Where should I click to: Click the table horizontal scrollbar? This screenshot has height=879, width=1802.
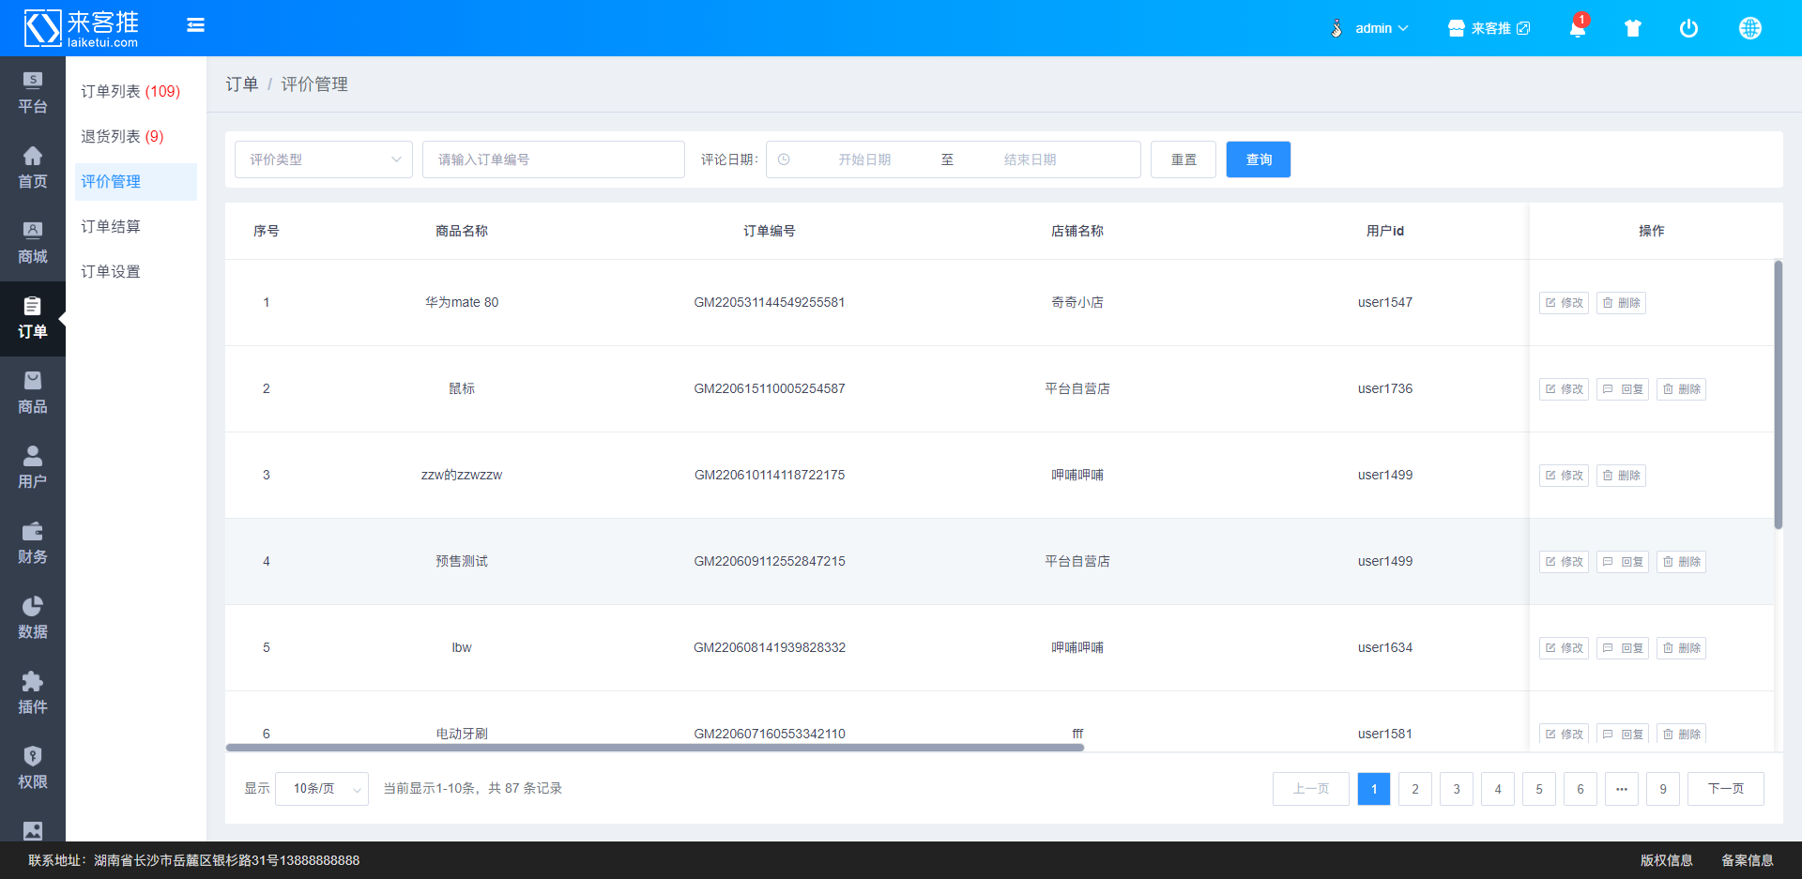point(655,748)
